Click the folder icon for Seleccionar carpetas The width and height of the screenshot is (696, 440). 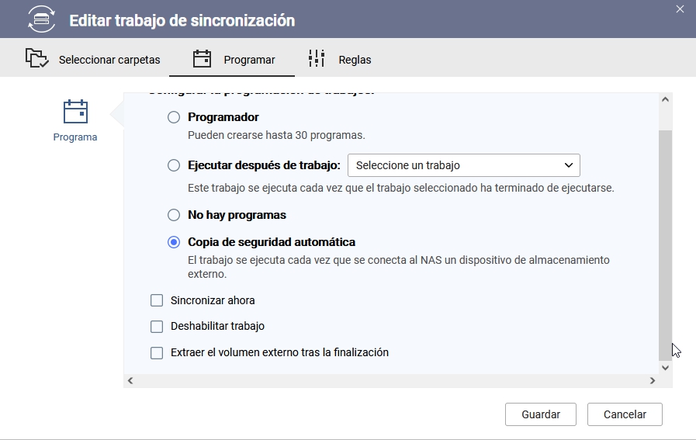[36, 59]
